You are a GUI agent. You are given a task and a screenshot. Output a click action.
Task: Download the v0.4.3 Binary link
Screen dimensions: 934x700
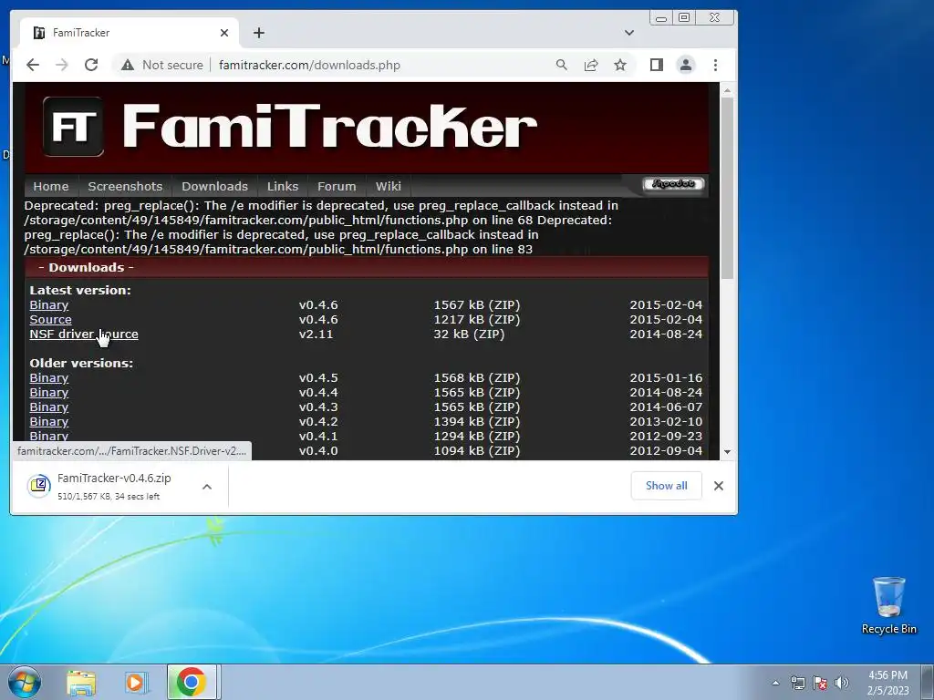pos(49,407)
